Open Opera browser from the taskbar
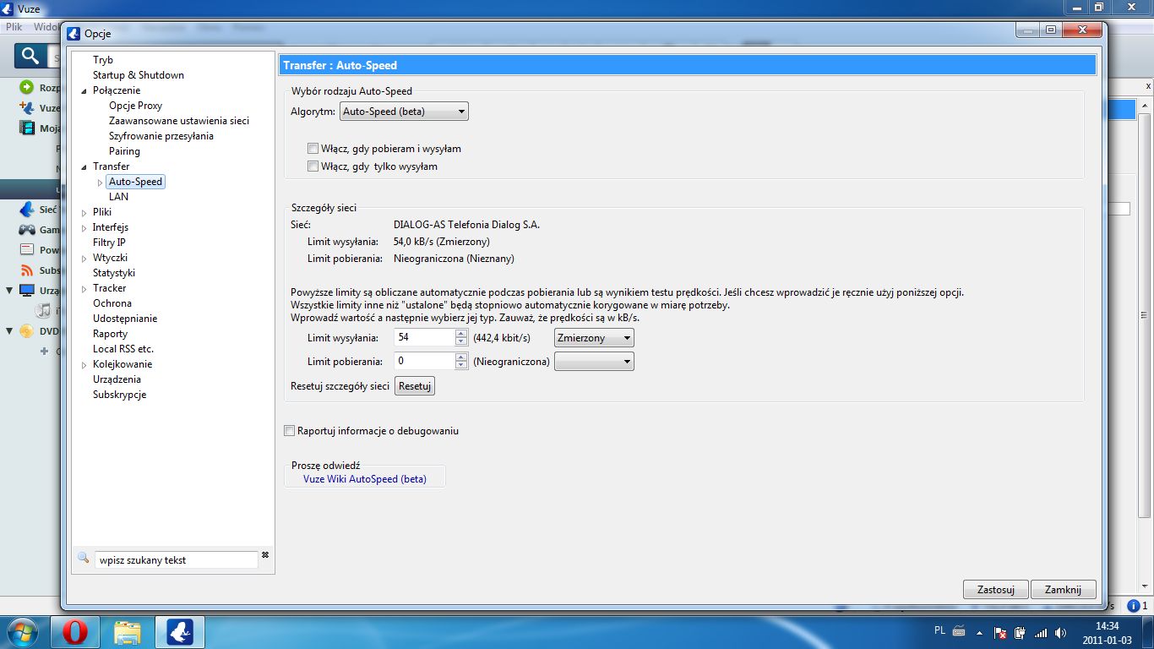The image size is (1154, 649). (74, 632)
